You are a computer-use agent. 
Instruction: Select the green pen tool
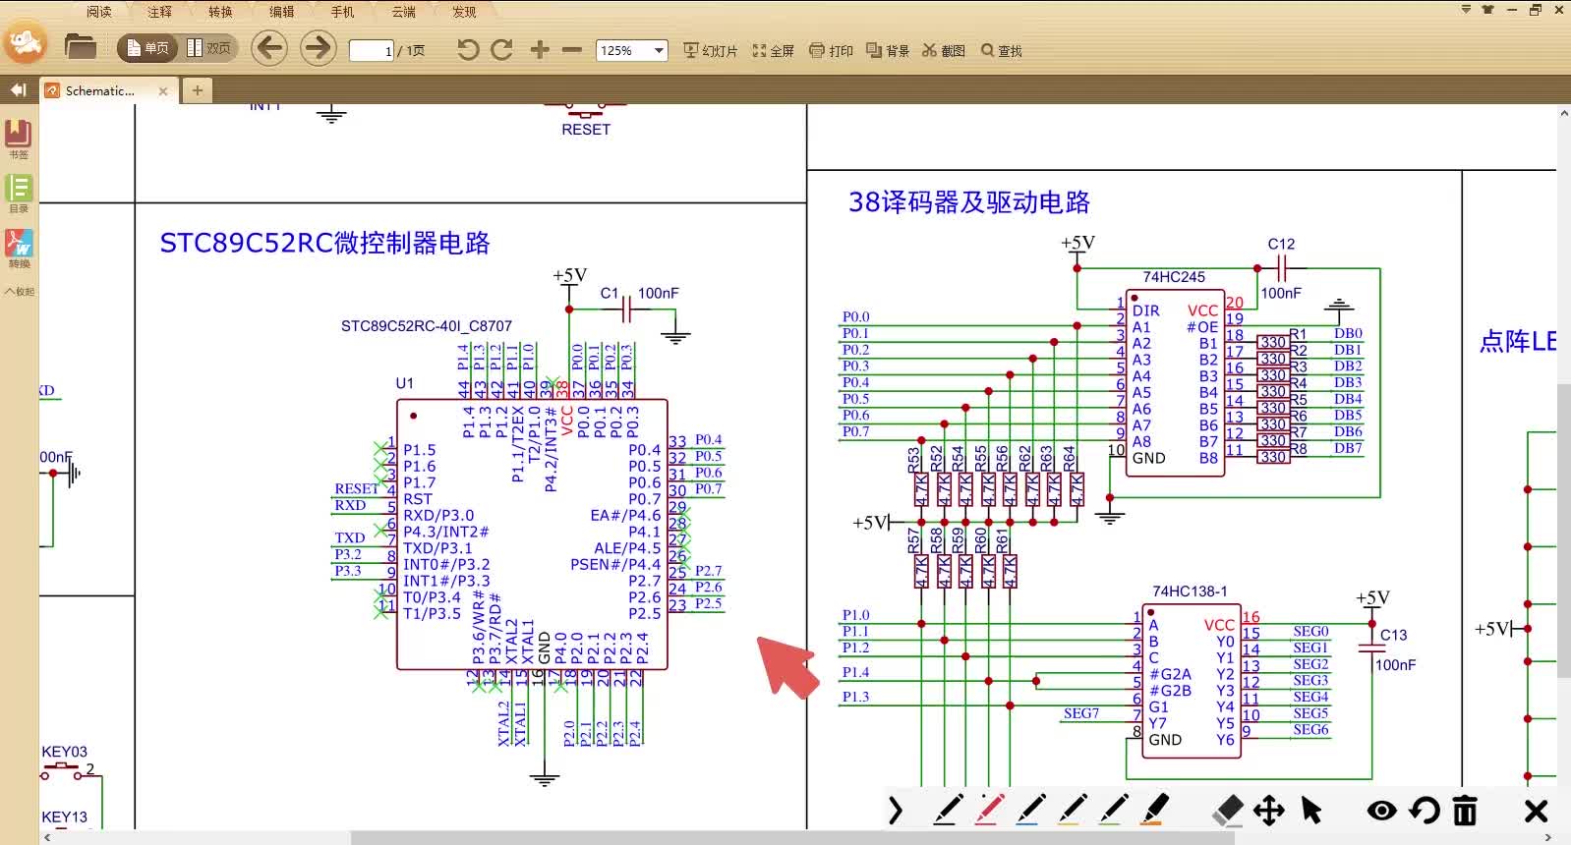point(1113,811)
